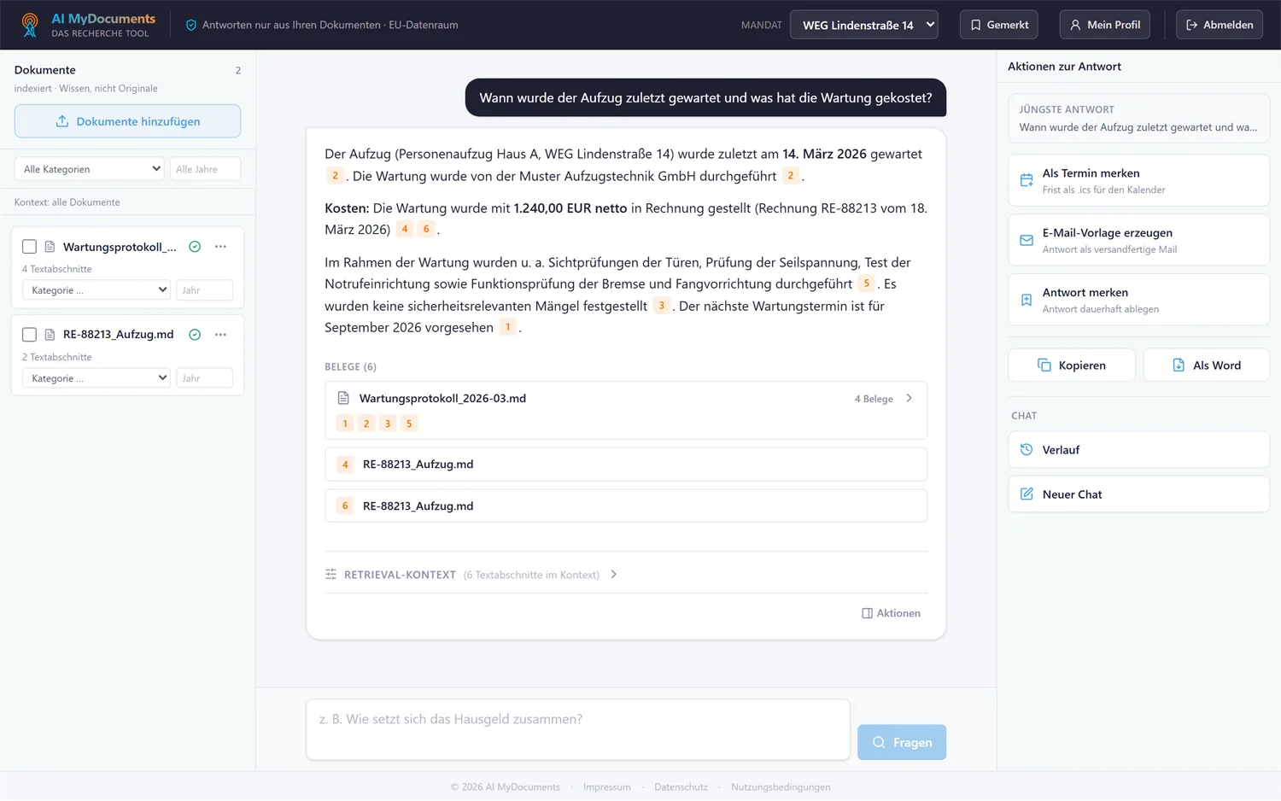1281x801 pixels.
Task: Copy the answer with Kopieren
Action: (1072, 365)
